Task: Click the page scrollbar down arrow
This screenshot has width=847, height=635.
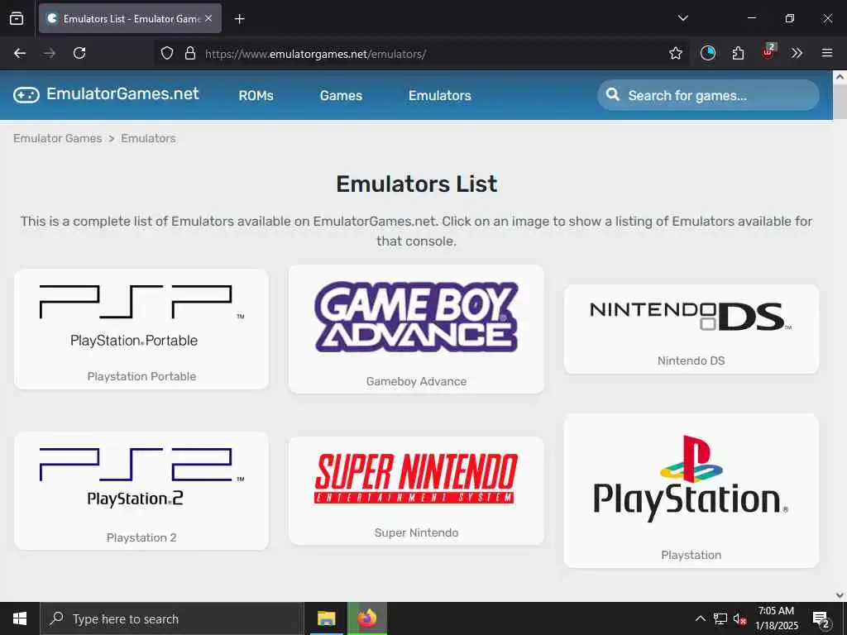Action: (840, 595)
